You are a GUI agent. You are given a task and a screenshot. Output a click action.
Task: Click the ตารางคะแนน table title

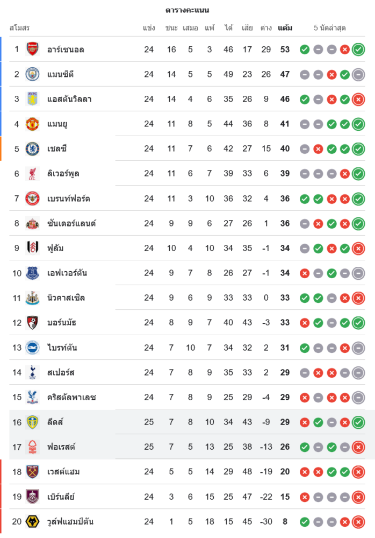pyautogui.click(x=187, y=10)
